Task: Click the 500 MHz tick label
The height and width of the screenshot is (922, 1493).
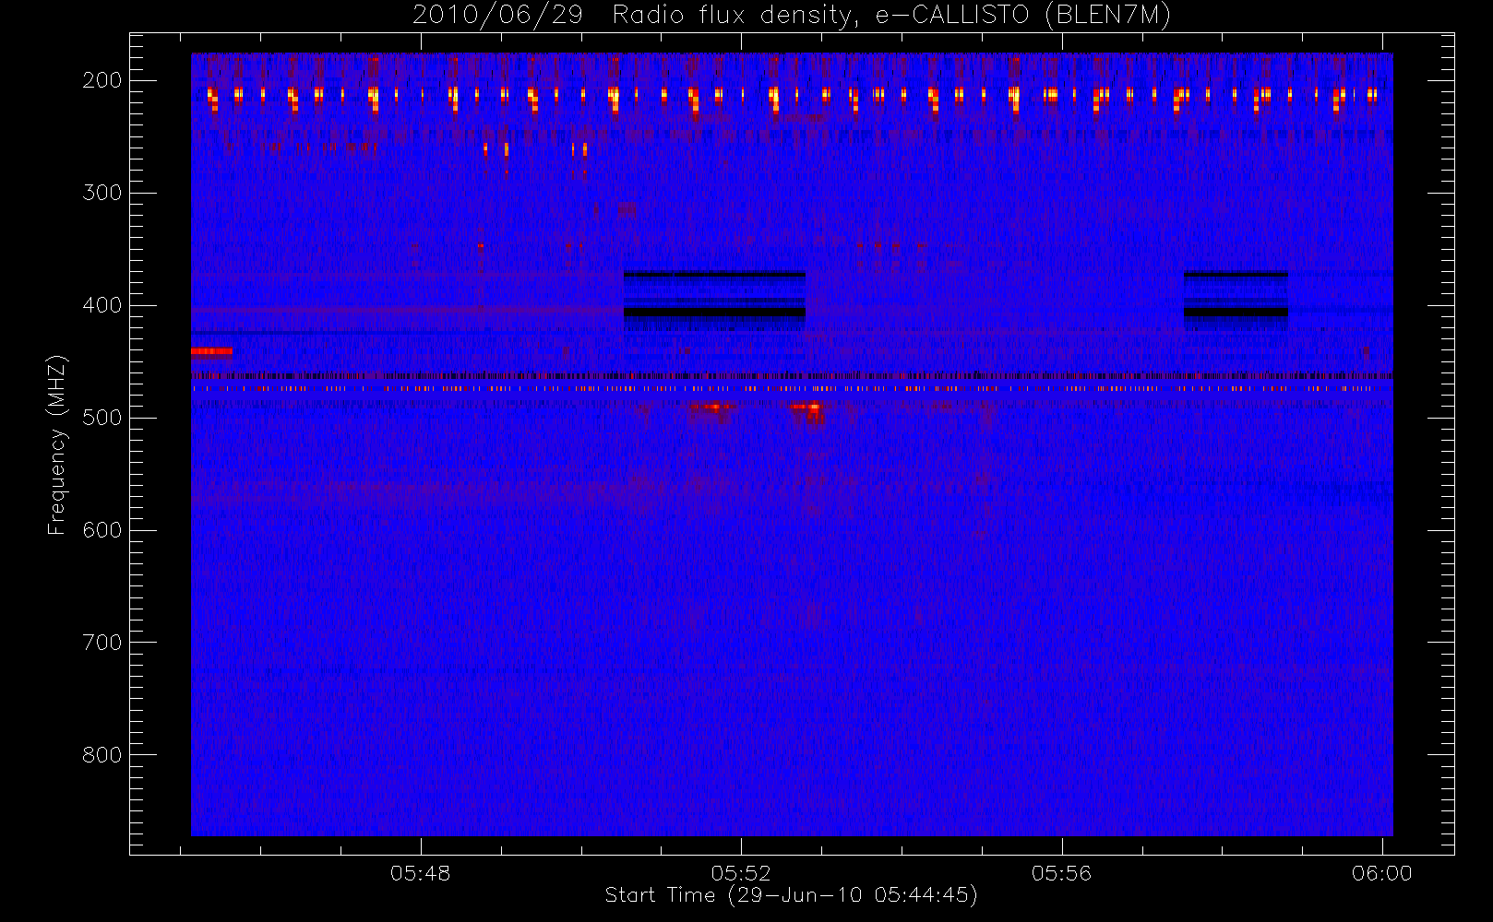Action: [102, 418]
